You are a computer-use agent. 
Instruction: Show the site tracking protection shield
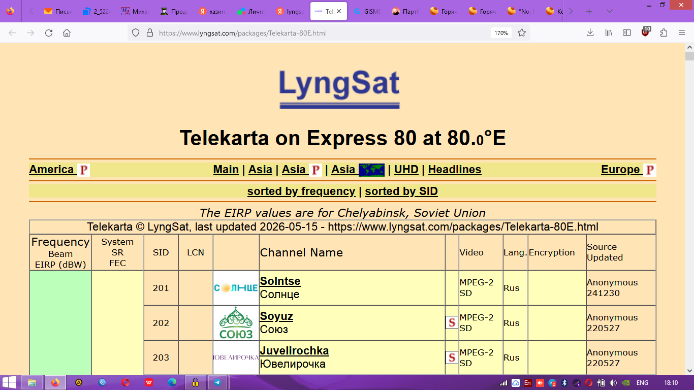(x=135, y=33)
